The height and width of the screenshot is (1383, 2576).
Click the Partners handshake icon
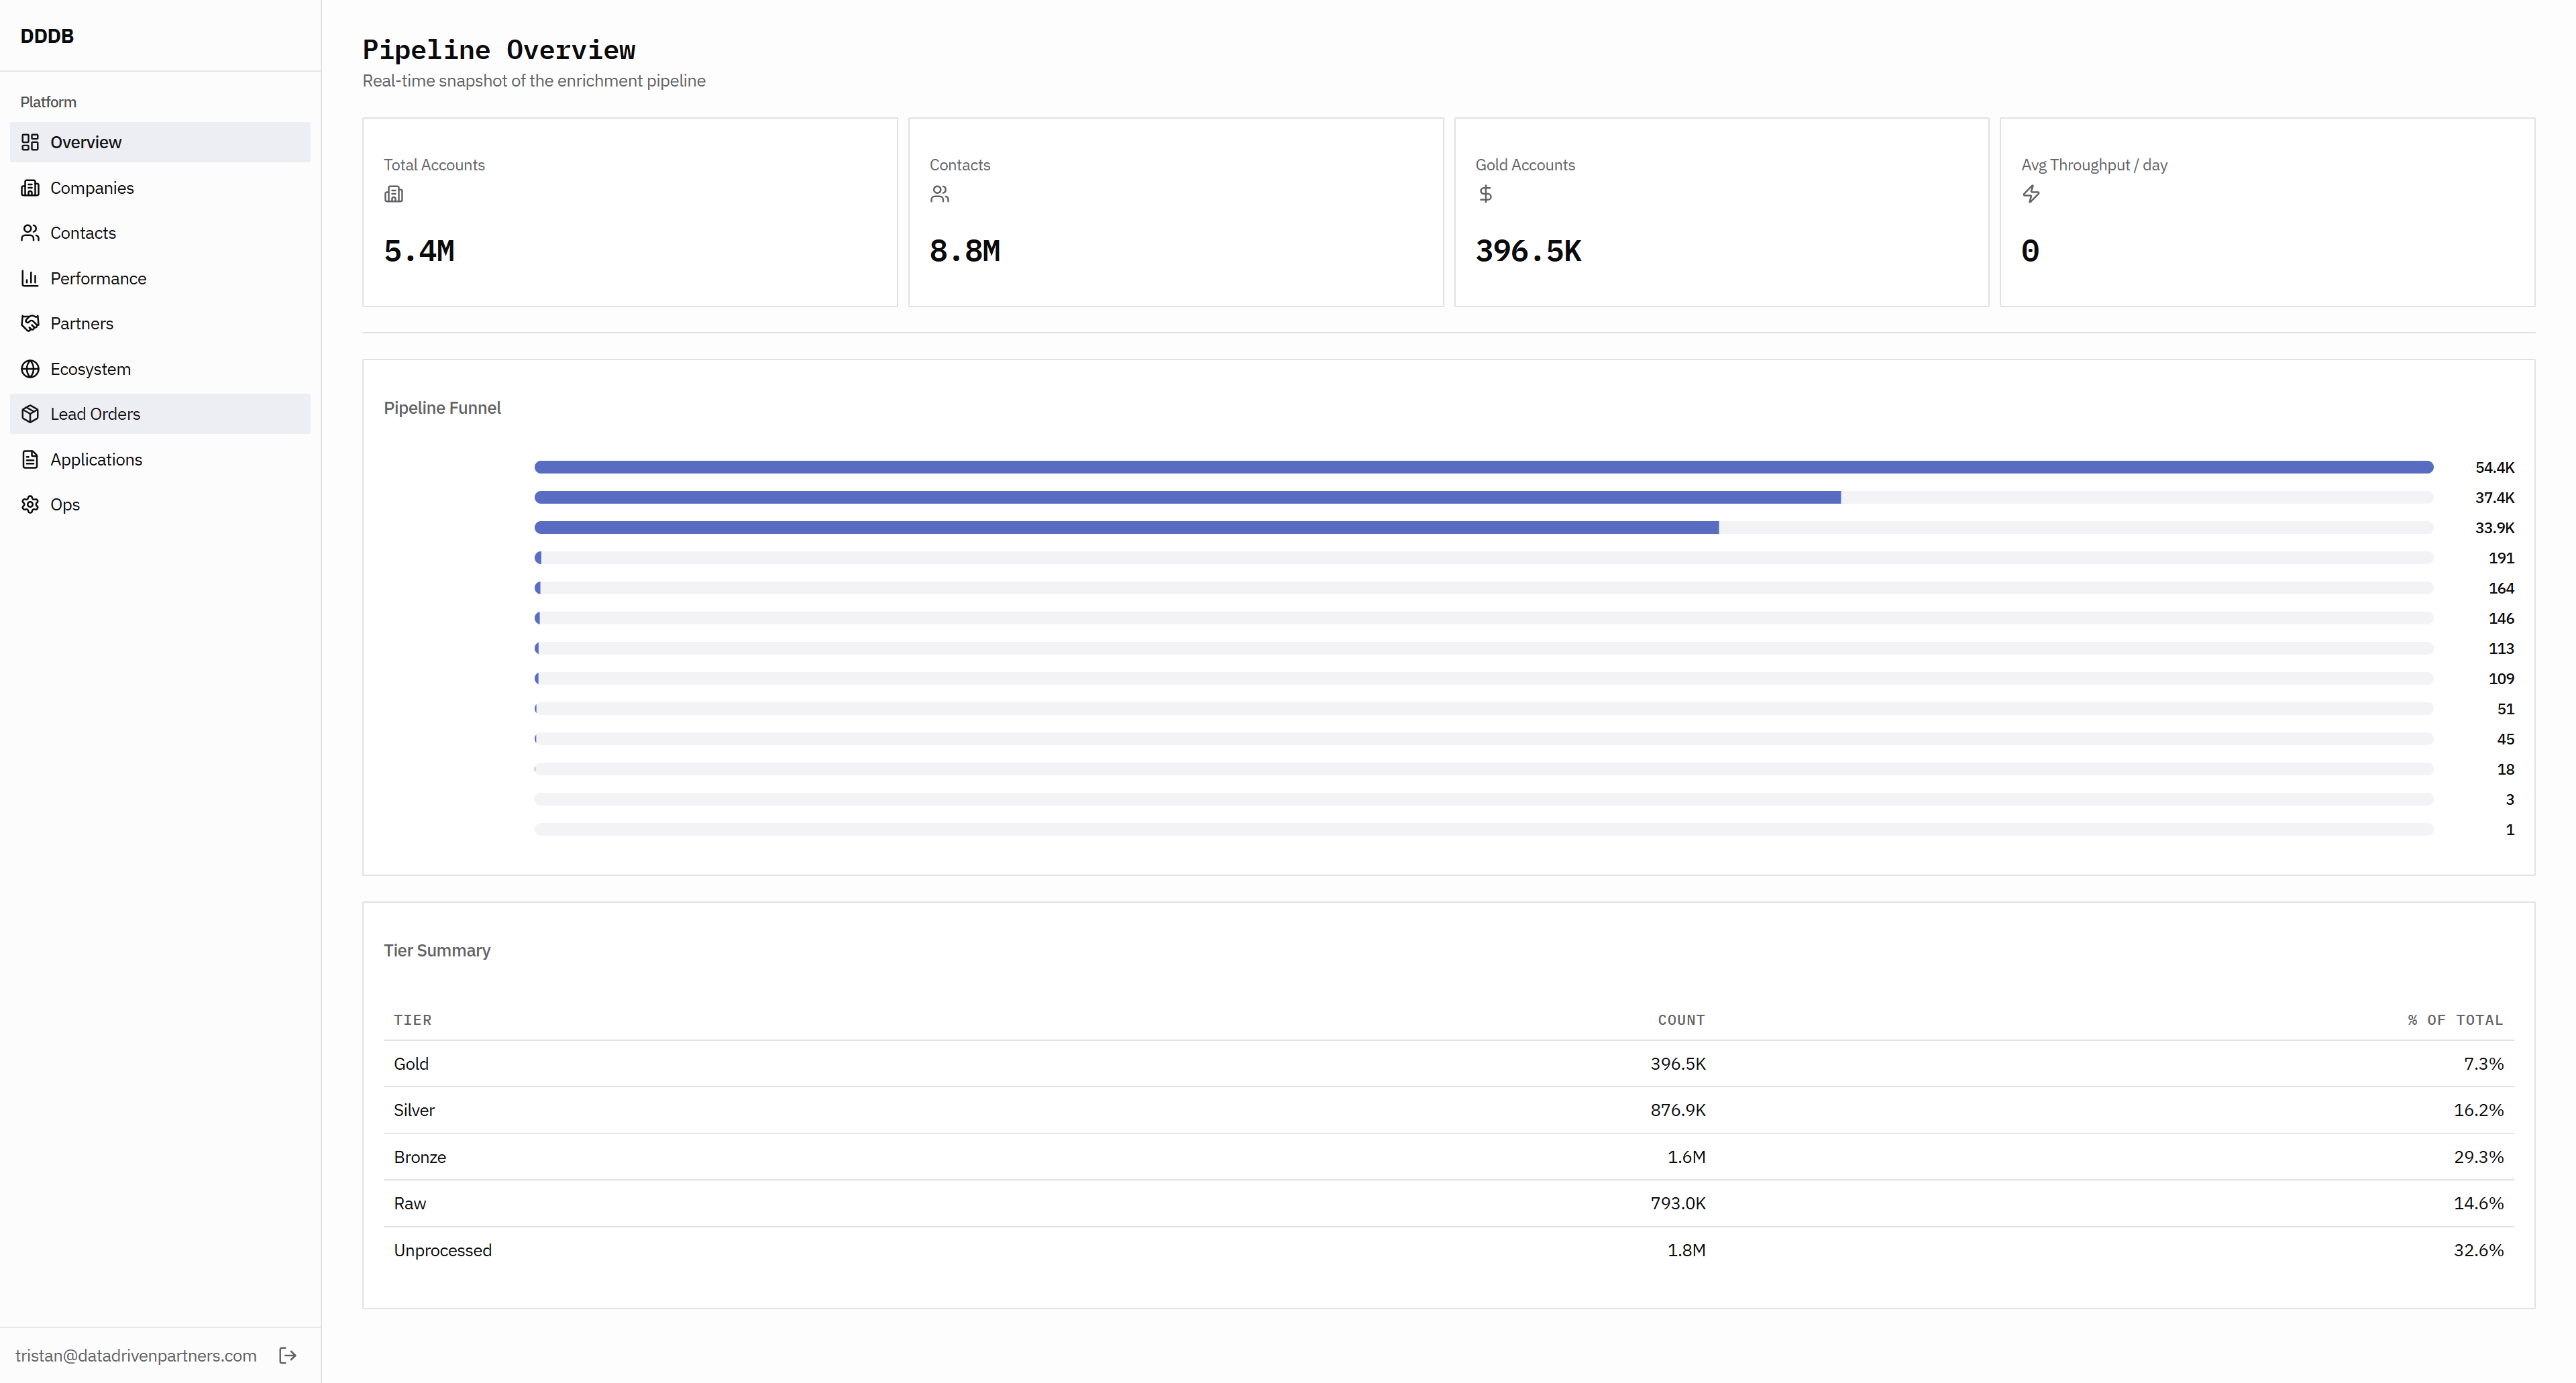point(30,323)
